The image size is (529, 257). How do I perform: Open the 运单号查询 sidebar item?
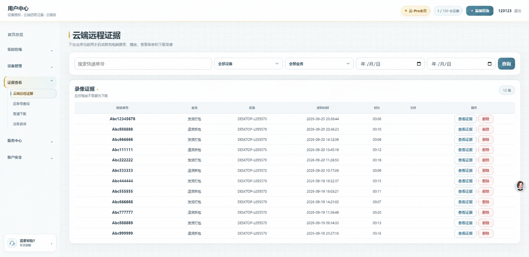(x=21, y=104)
